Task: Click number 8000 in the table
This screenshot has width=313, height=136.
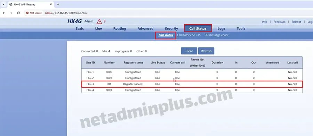Action: 109,72
